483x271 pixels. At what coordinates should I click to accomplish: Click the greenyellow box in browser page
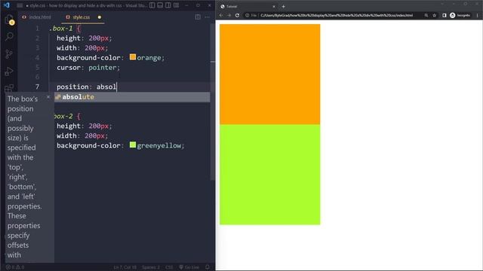pos(270,175)
